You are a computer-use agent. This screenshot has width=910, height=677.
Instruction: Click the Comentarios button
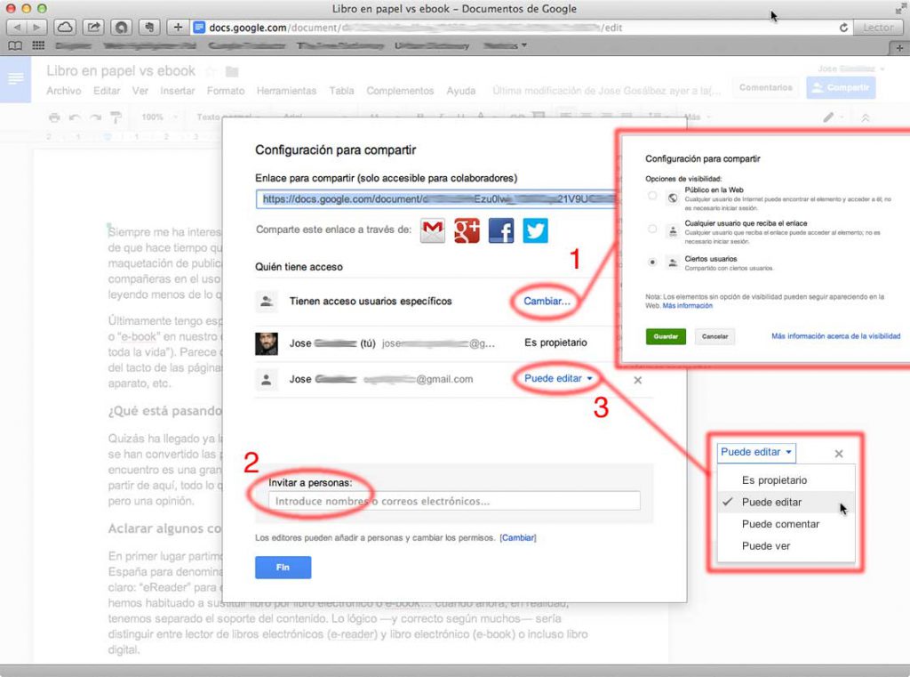765,87
